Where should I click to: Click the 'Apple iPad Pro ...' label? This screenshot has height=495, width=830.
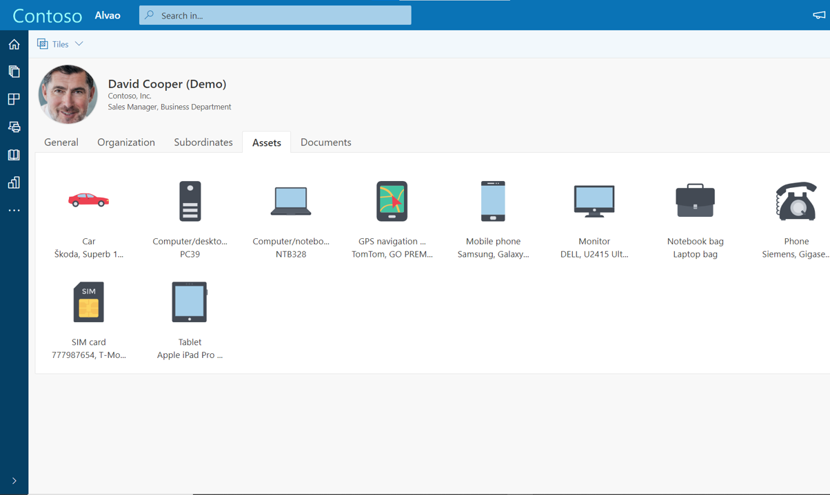pyautogui.click(x=190, y=355)
